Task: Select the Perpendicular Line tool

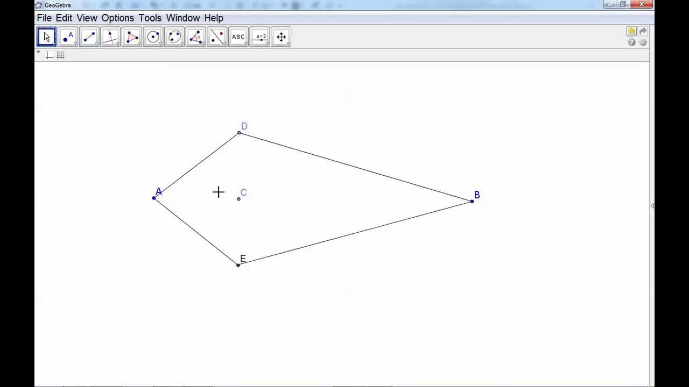Action: point(110,37)
